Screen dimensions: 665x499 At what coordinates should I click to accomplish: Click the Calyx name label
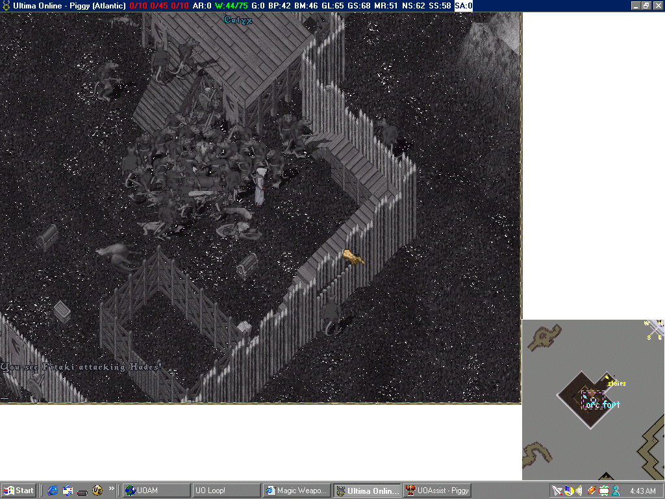pyautogui.click(x=238, y=19)
